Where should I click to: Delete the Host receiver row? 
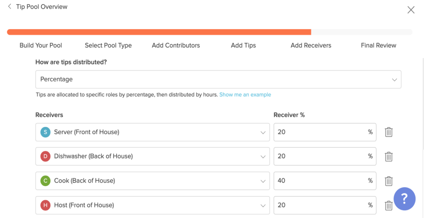389,205
